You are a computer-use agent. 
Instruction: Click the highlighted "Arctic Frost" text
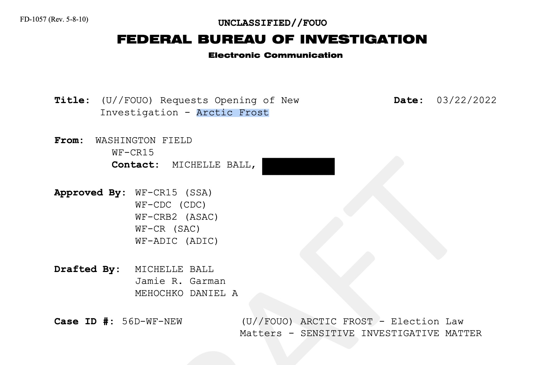[x=232, y=112]
